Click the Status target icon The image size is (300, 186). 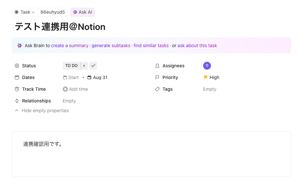pos(17,66)
